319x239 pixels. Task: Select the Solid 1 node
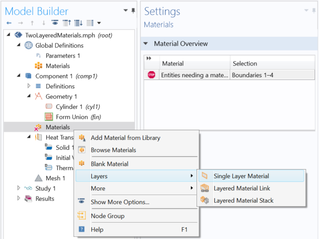click(x=65, y=148)
